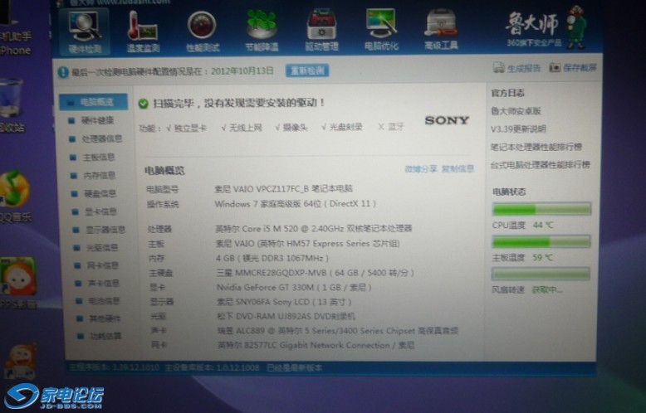Select the 处理器信息 sidebar item
Viewport: 646px width, 413px height.
click(102, 139)
